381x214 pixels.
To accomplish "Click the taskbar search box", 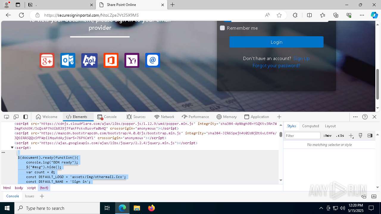I will 57,208.
